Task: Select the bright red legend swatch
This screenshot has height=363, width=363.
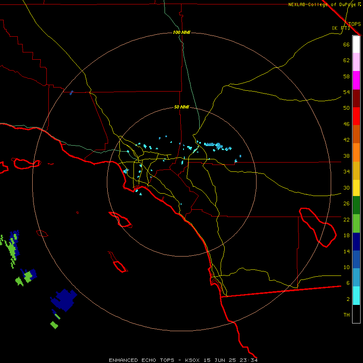Action: pos(356,116)
